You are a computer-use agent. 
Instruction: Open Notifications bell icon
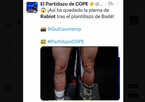pyautogui.click(x=8, y=26)
